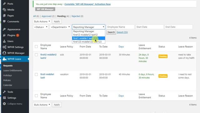Open Requests submenu item
The width and height of the screenshot is (200, 113).
click(8, 66)
